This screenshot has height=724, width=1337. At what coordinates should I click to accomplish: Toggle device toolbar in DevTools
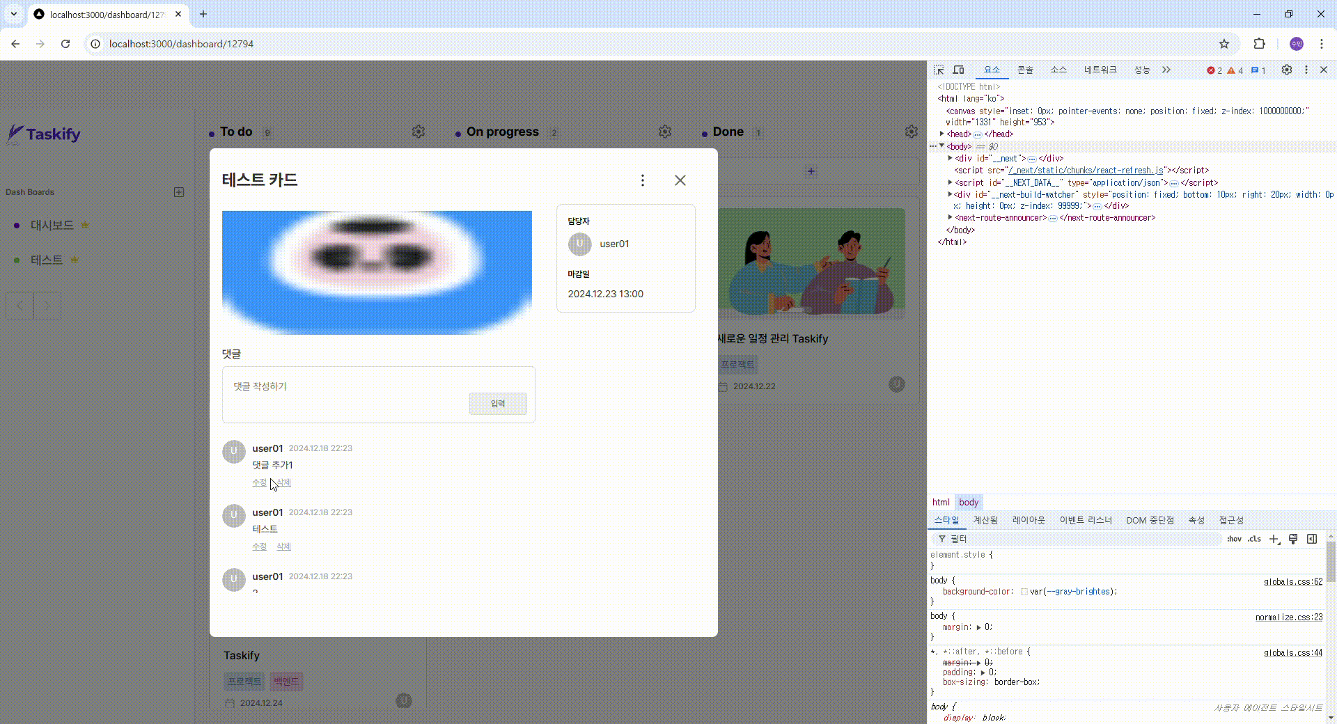958,70
